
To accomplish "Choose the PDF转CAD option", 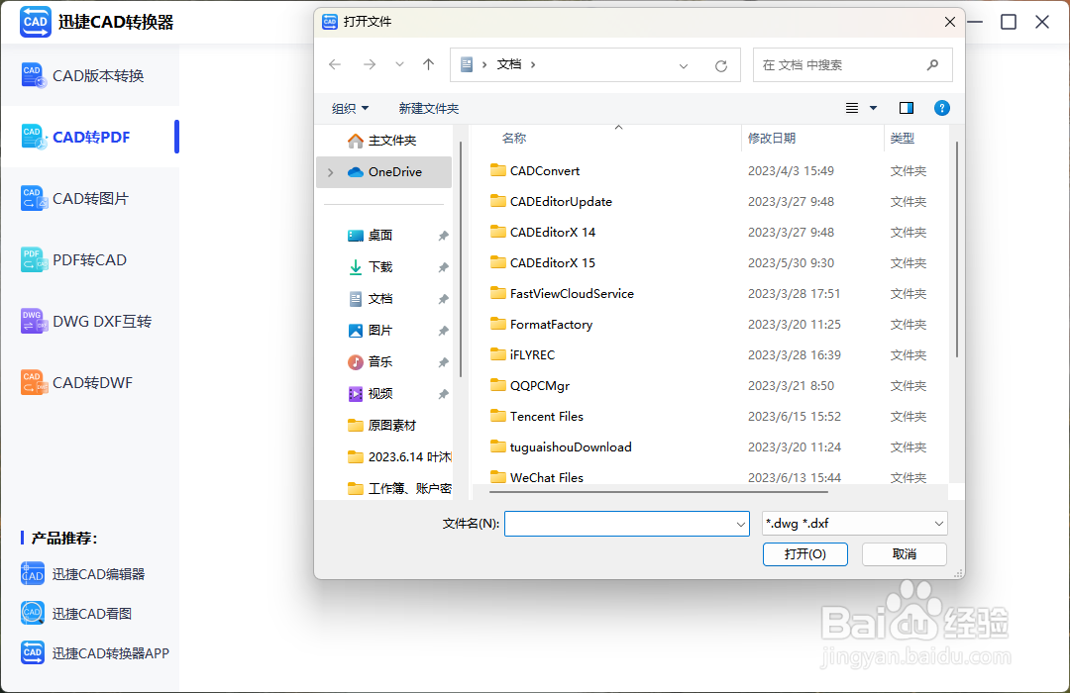I will 90,259.
